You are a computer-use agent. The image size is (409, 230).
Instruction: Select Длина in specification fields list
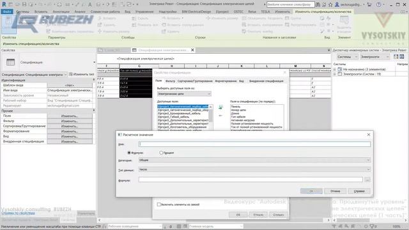click(x=235, y=114)
